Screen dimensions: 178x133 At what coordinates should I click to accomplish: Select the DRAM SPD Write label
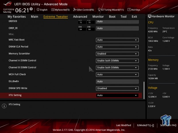18,88
